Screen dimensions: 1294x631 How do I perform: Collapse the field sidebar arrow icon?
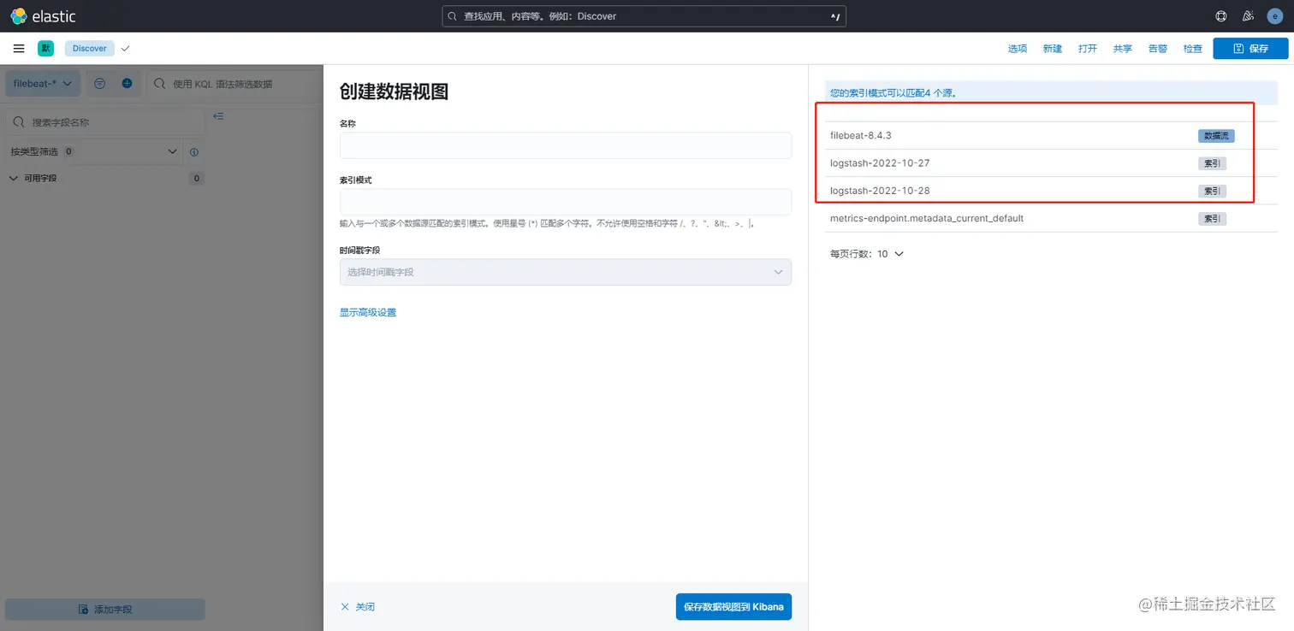click(218, 116)
